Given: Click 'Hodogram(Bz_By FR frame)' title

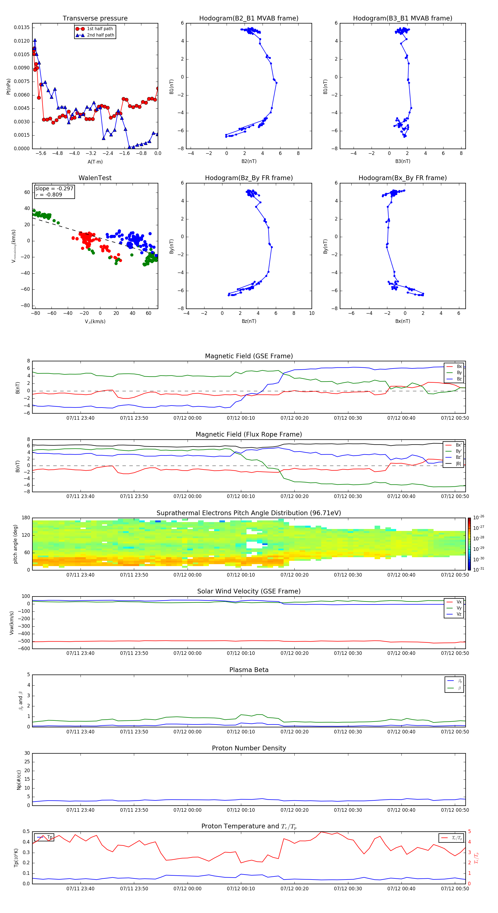Looking at the screenshot, I should point(249,178).
